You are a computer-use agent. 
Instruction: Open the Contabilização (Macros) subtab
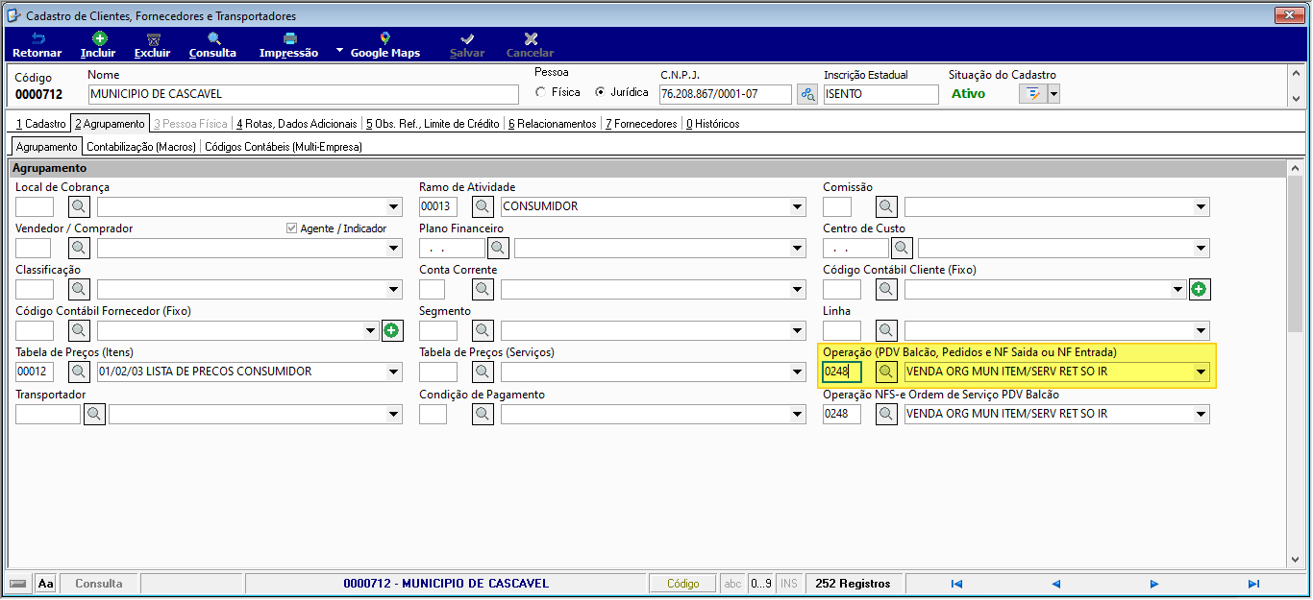pos(141,147)
